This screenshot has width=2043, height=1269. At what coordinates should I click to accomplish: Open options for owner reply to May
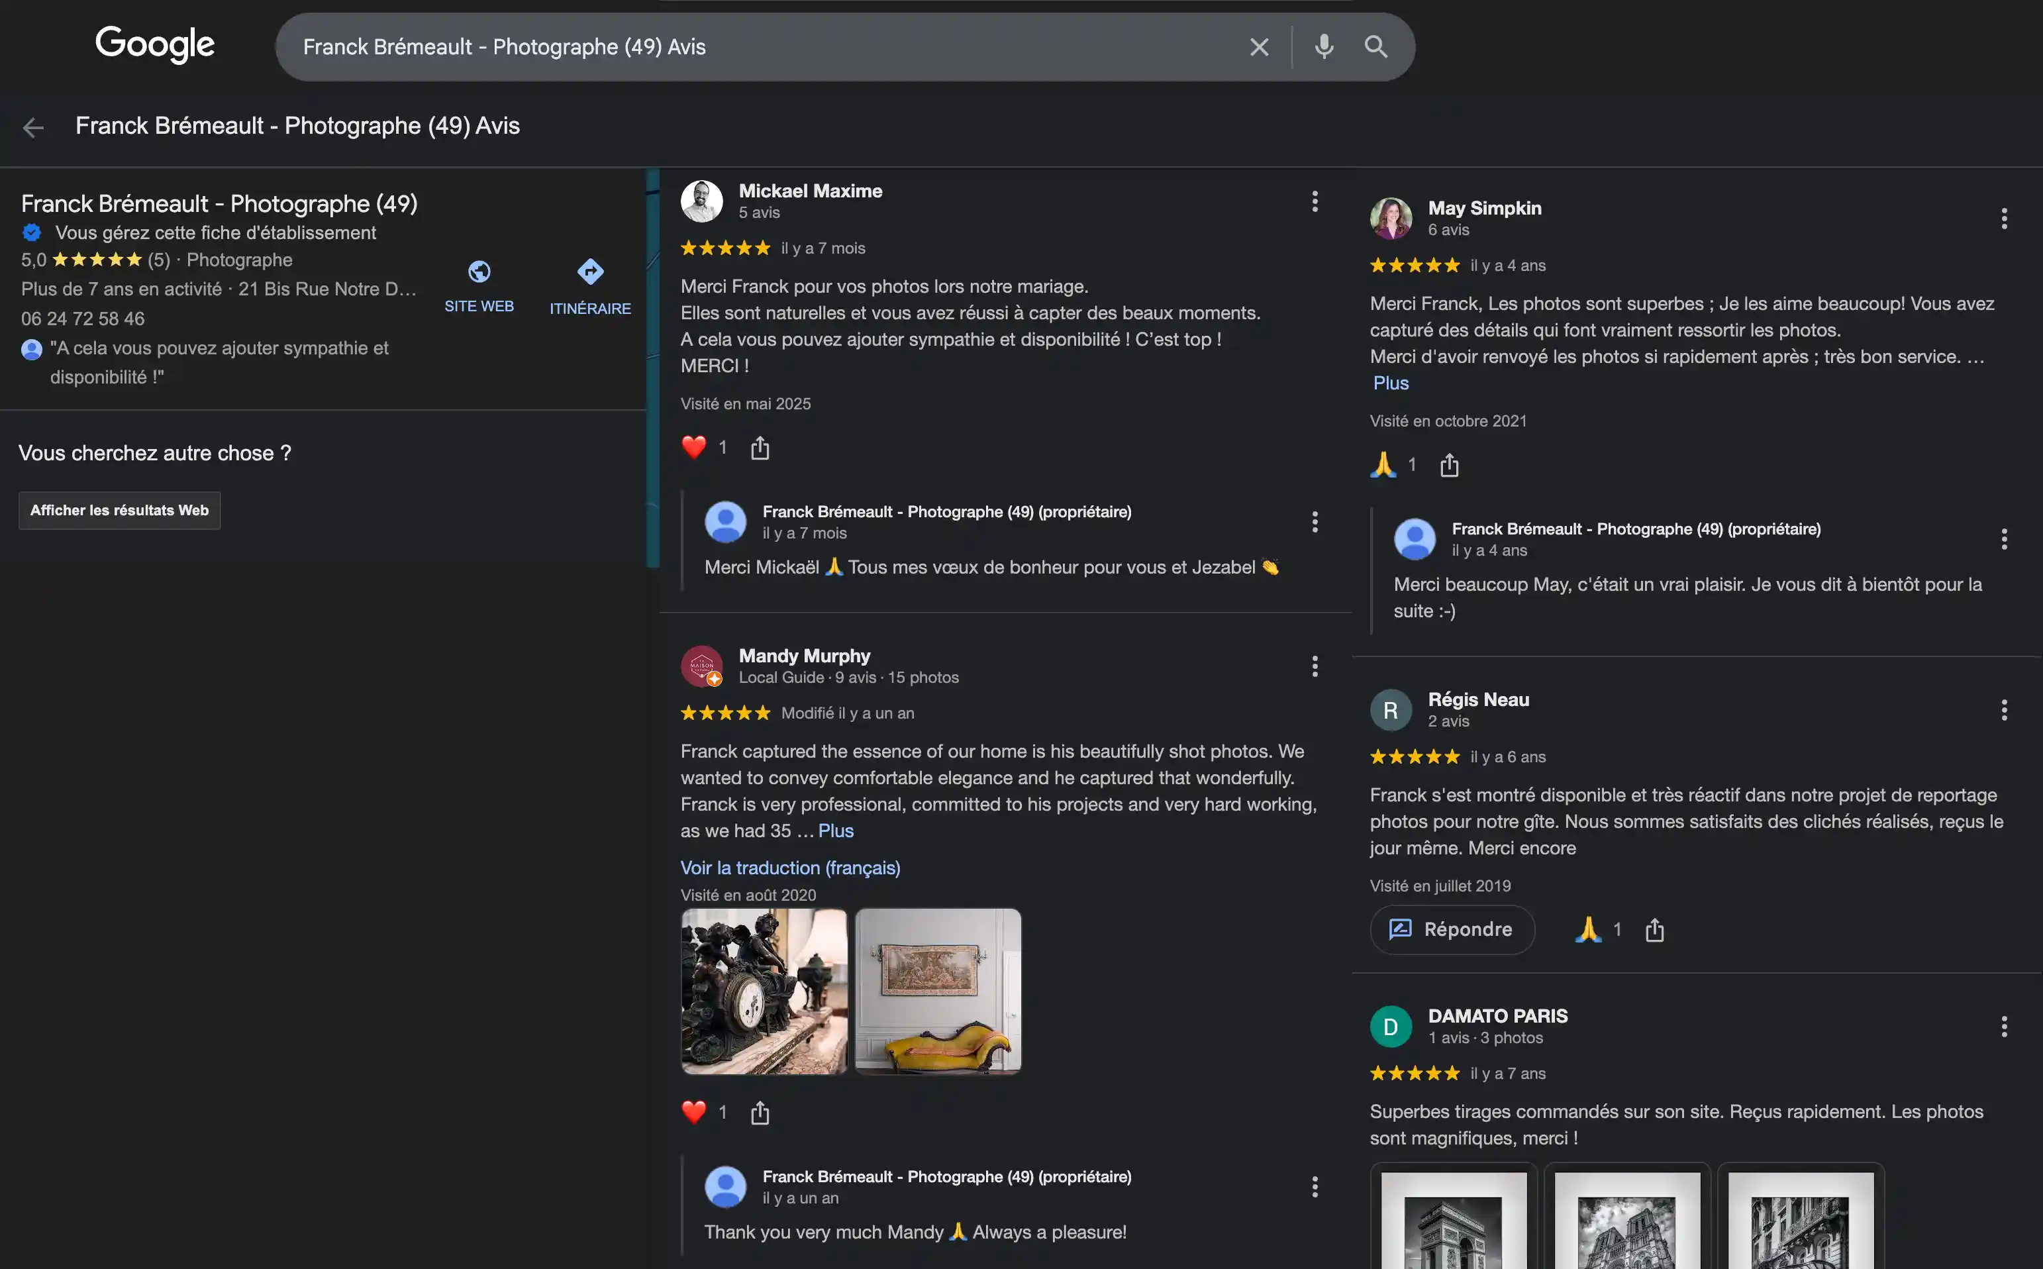[2003, 539]
